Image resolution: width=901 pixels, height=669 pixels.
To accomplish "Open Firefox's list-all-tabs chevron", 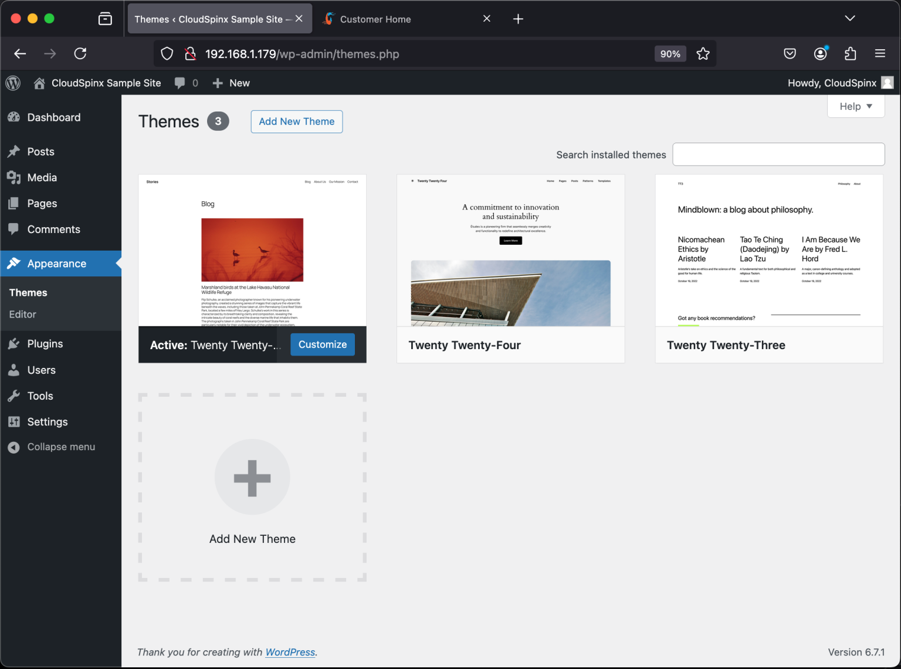I will [850, 18].
